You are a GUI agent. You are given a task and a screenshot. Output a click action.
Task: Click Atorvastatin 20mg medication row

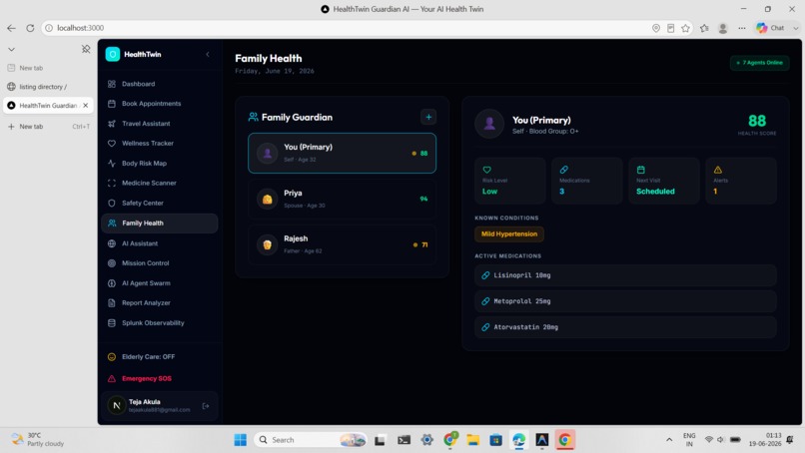625,327
